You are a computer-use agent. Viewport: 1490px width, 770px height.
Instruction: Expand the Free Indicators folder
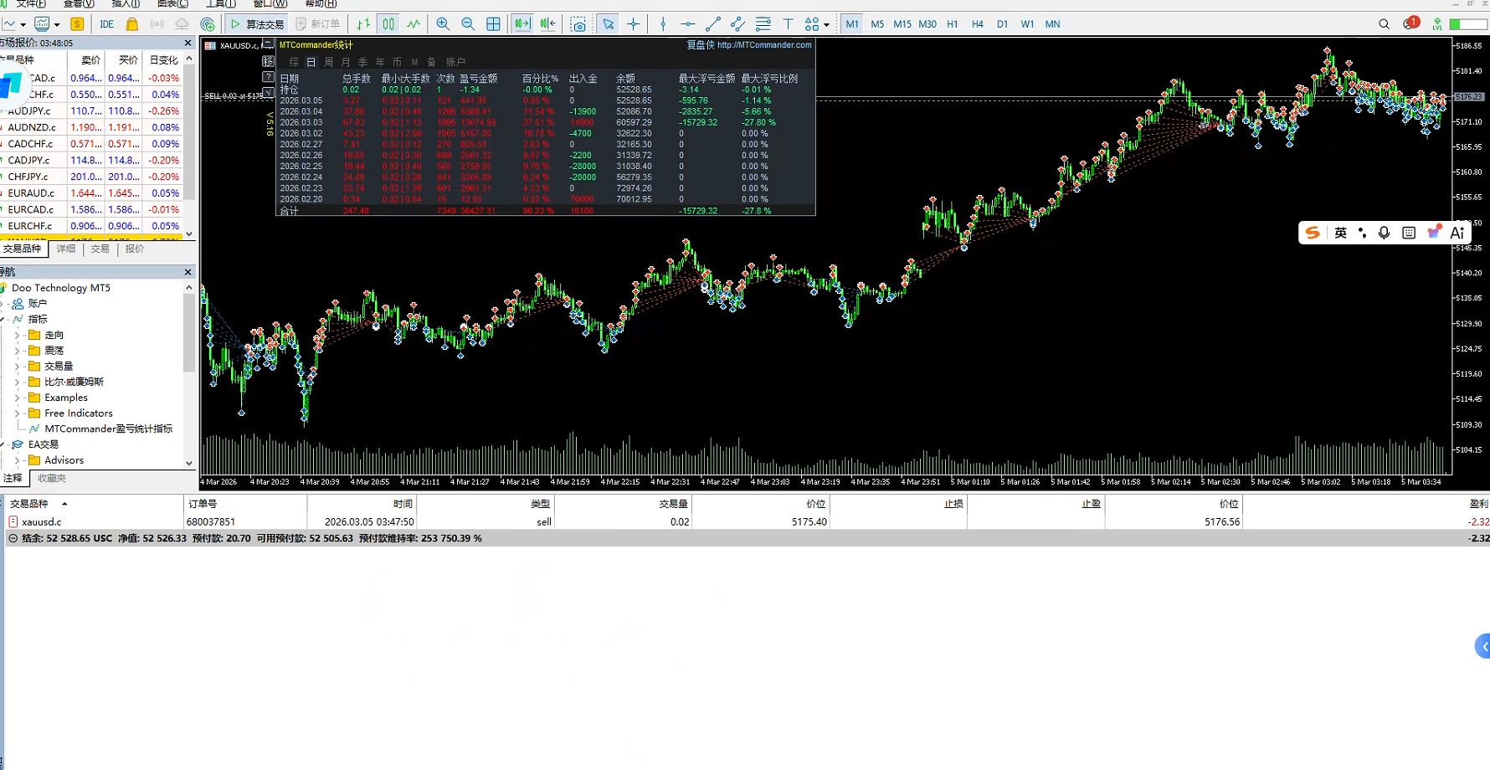tap(17, 413)
